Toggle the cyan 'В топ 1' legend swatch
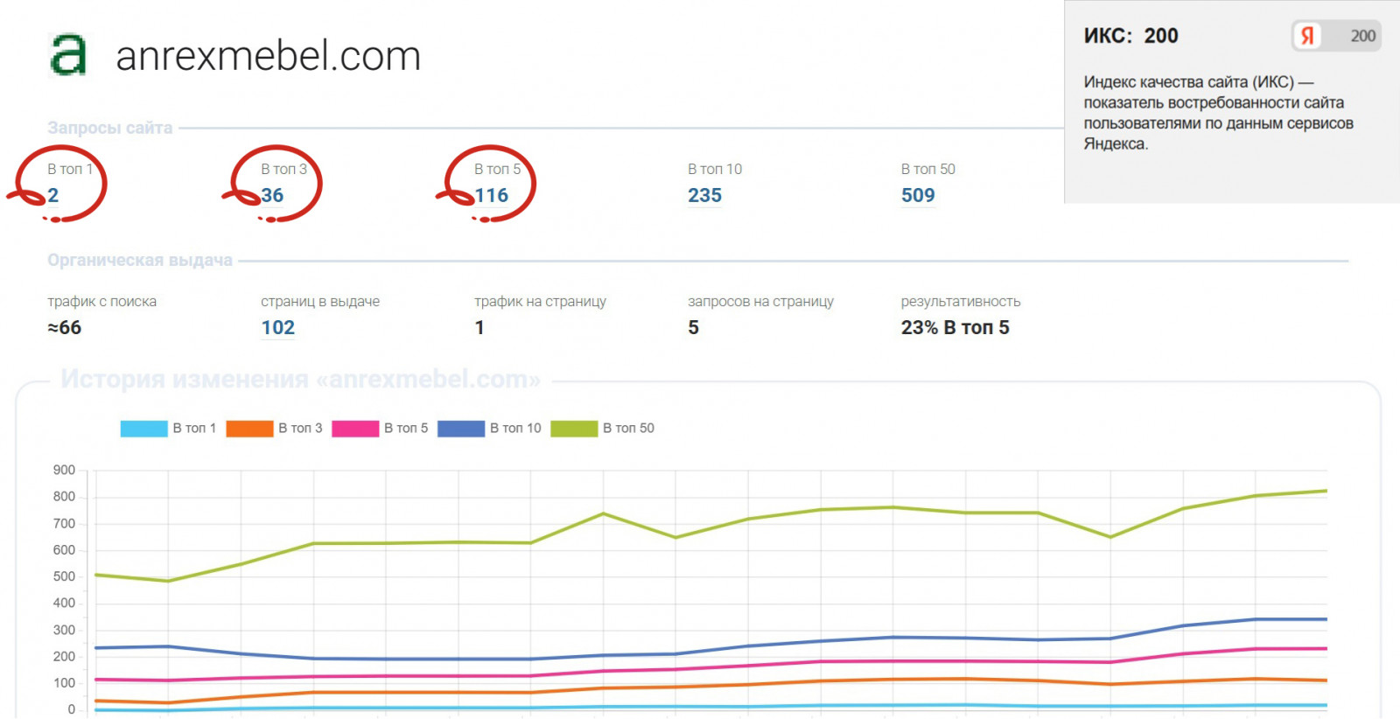1400x719 pixels. [x=143, y=429]
